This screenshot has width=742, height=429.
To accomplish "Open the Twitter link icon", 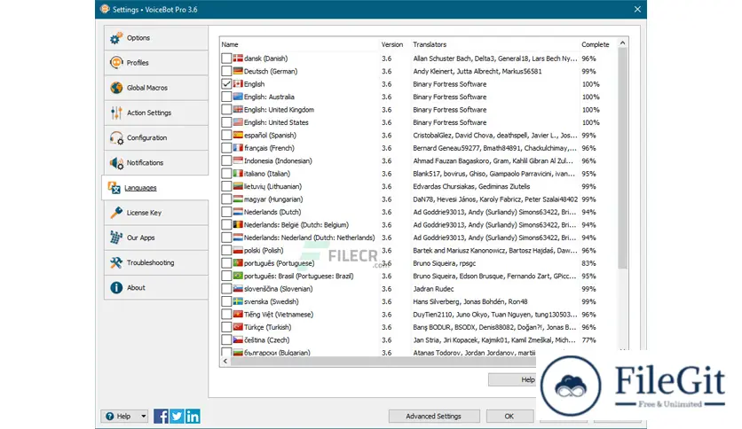I will click(x=177, y=417).
